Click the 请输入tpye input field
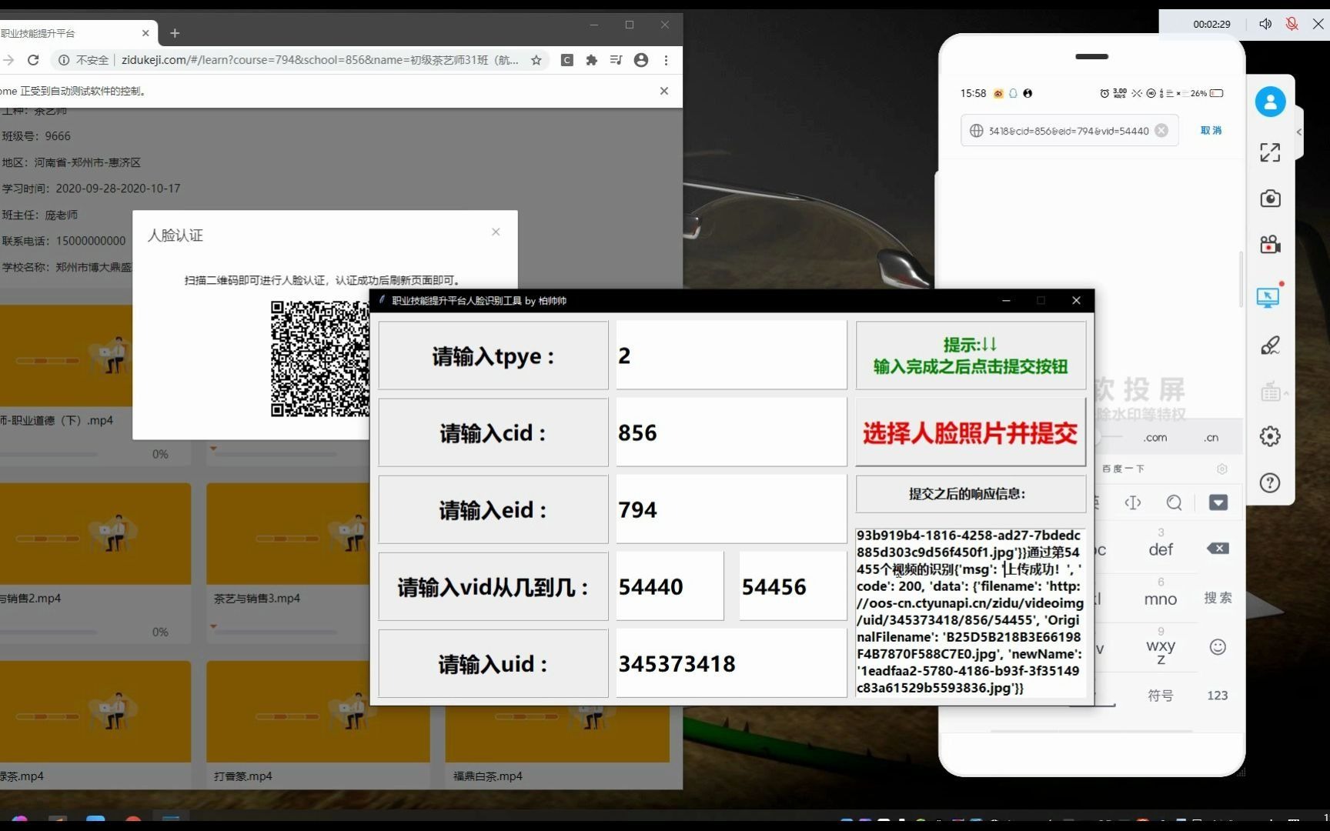1330x831 pixels. [x=731, y=355]
